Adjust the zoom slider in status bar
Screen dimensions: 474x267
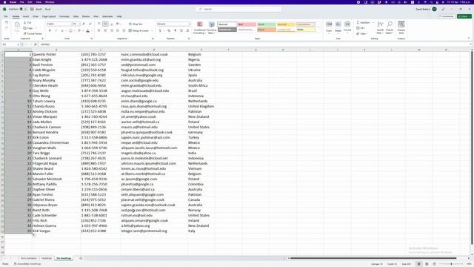(x=451, y=264)
